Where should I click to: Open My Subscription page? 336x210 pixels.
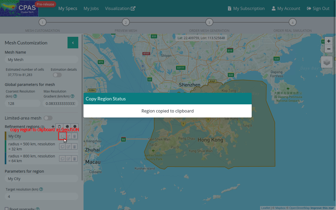246,8
